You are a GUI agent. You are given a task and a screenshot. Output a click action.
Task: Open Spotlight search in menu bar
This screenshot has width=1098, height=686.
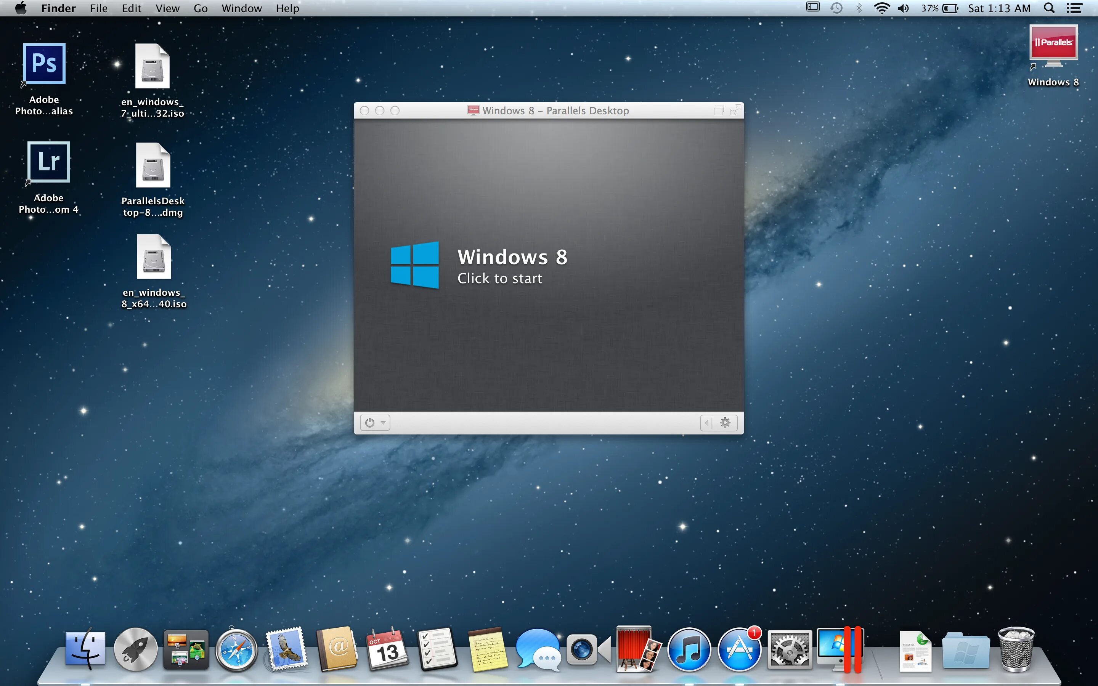(x=1049, y=8)
